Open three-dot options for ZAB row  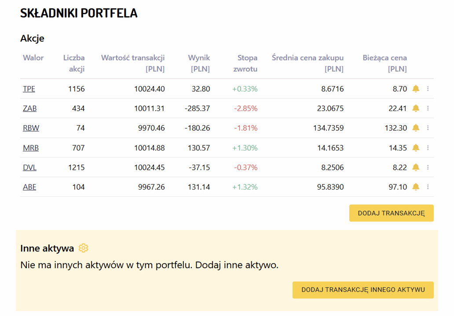428,108
